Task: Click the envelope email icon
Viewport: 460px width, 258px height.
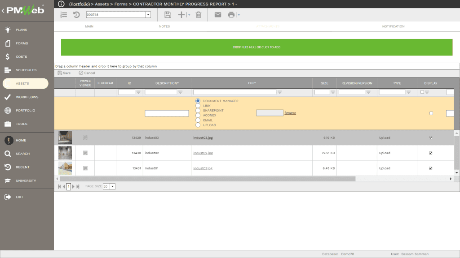Action: (x=218, y=15)
